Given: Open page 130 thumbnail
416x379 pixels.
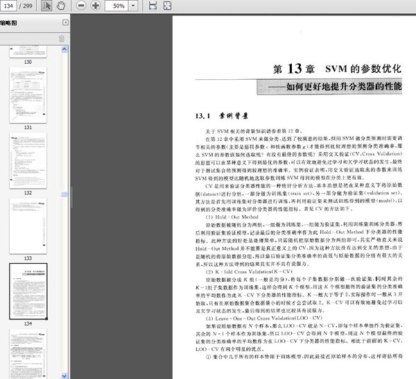Looking at the screenshot, I should 28,51.
